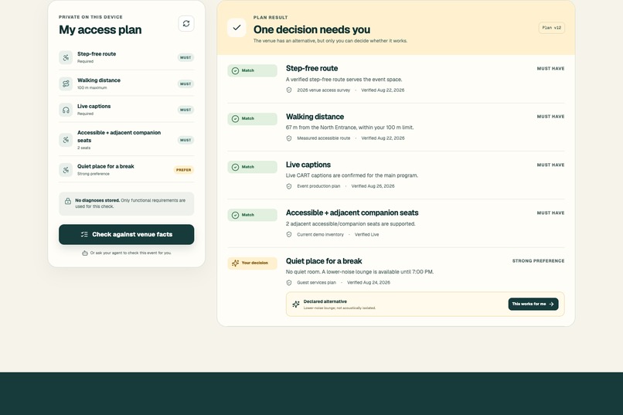Click the One decision needs you heading
623x415 pixels.
click(x=312, y=29)
